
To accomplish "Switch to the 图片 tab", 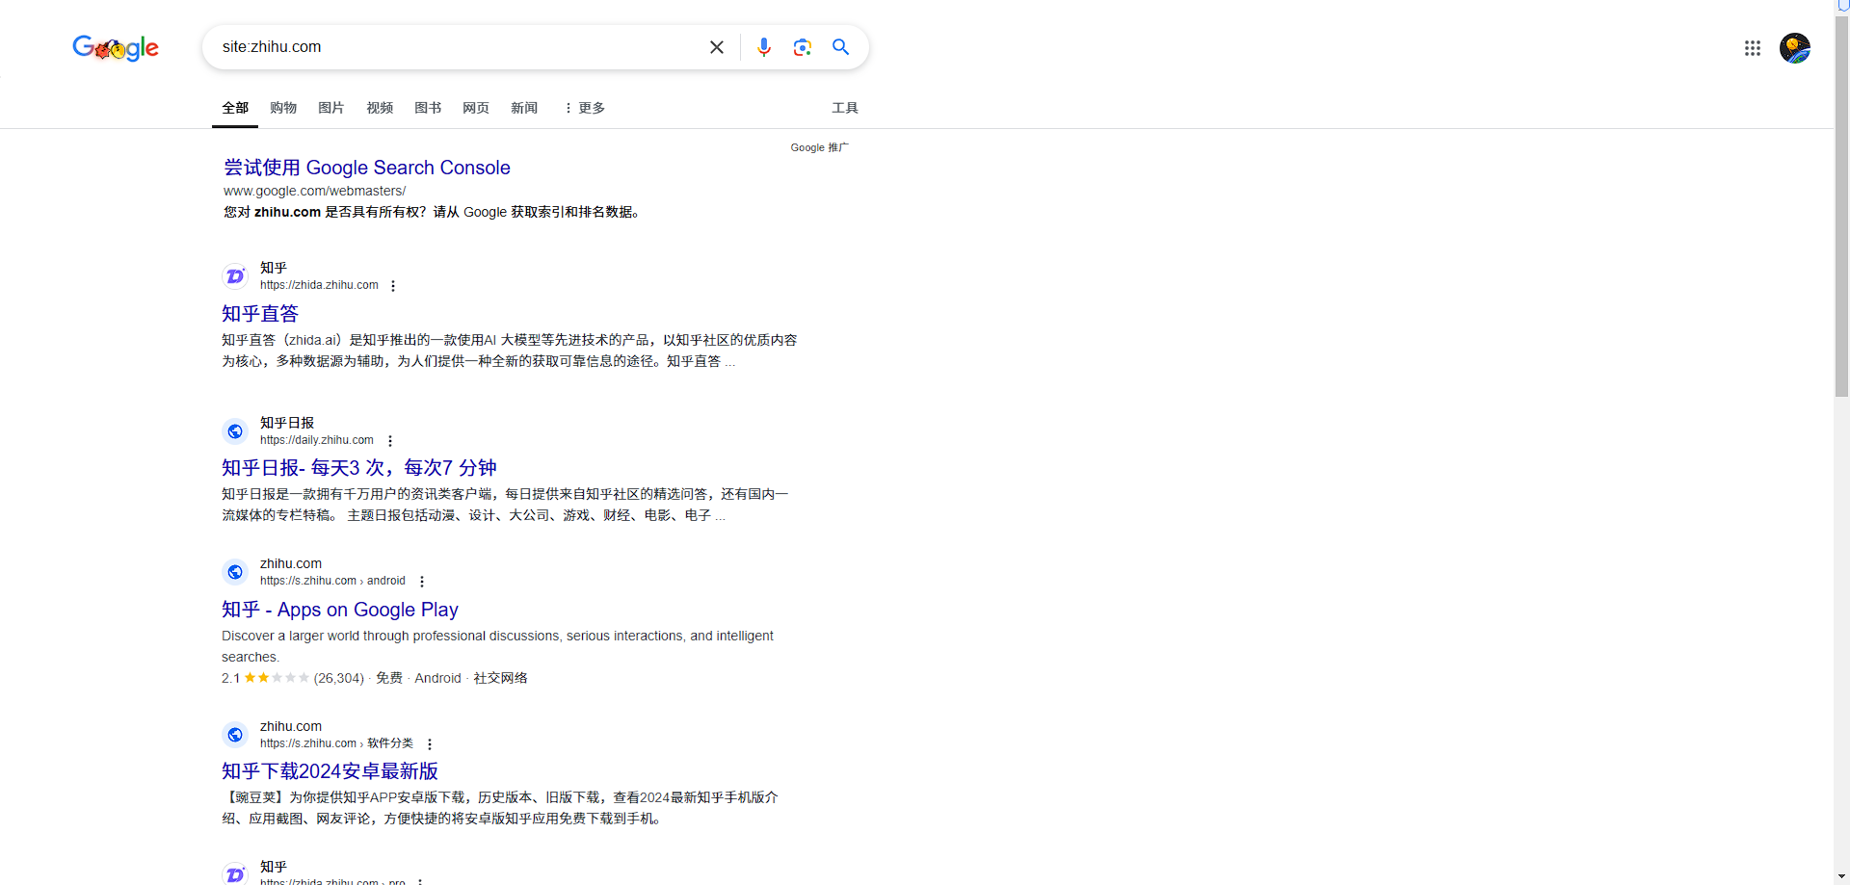I will [331, 108].
